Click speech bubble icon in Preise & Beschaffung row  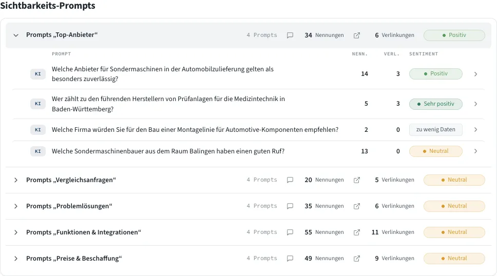(x=290, y=259)
